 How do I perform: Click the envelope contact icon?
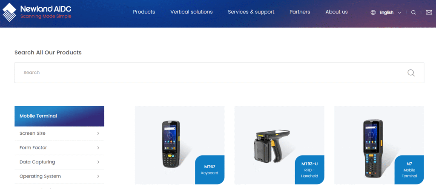tap(429, 12)
